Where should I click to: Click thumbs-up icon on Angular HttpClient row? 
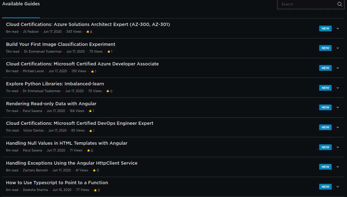pos(94,170)
